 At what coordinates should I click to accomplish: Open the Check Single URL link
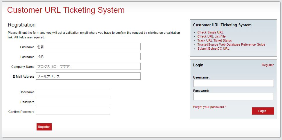tap(210, 32)
